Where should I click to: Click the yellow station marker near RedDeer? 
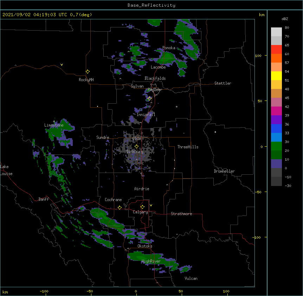pyautogui.click(x=149, y=99)
